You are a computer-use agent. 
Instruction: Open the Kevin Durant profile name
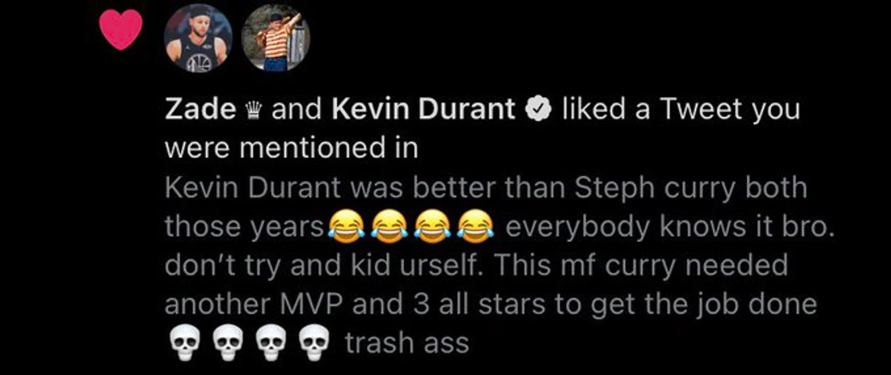coord(423,110)
